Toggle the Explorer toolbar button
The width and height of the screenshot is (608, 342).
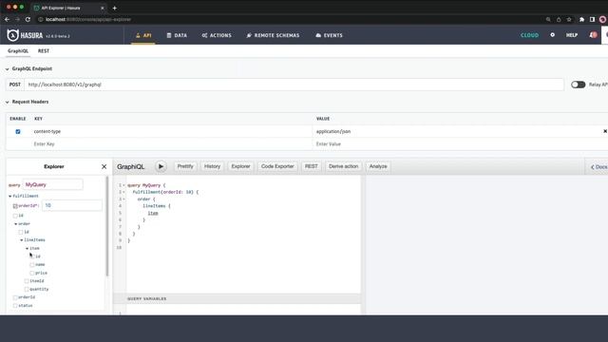(x=240, y=166)
